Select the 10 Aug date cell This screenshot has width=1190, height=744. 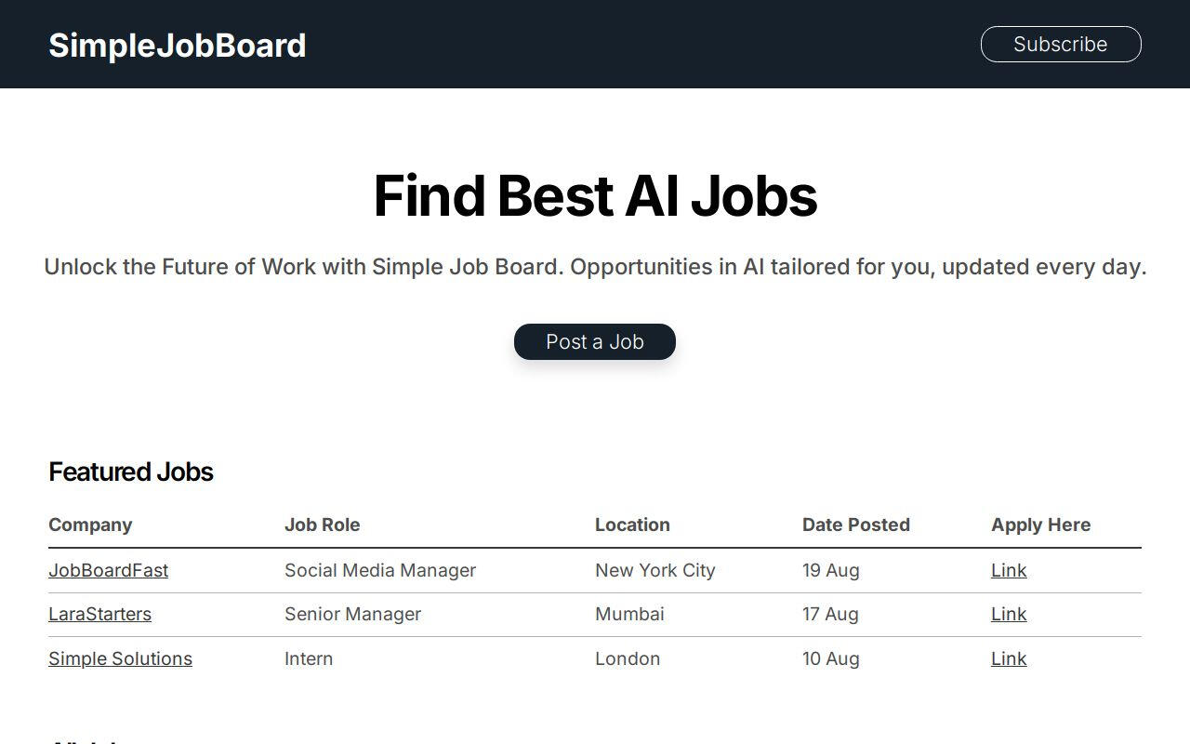point(830,658)
